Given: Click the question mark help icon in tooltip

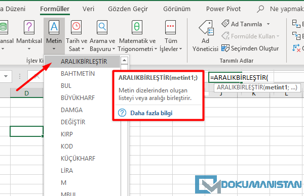Looking at the screenshot, I should (x=122, y=113).
